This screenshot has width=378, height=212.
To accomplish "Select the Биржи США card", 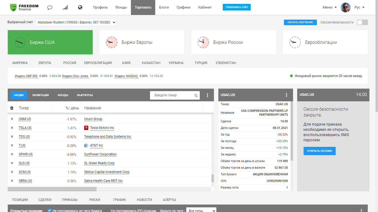I will click(50, 42).
